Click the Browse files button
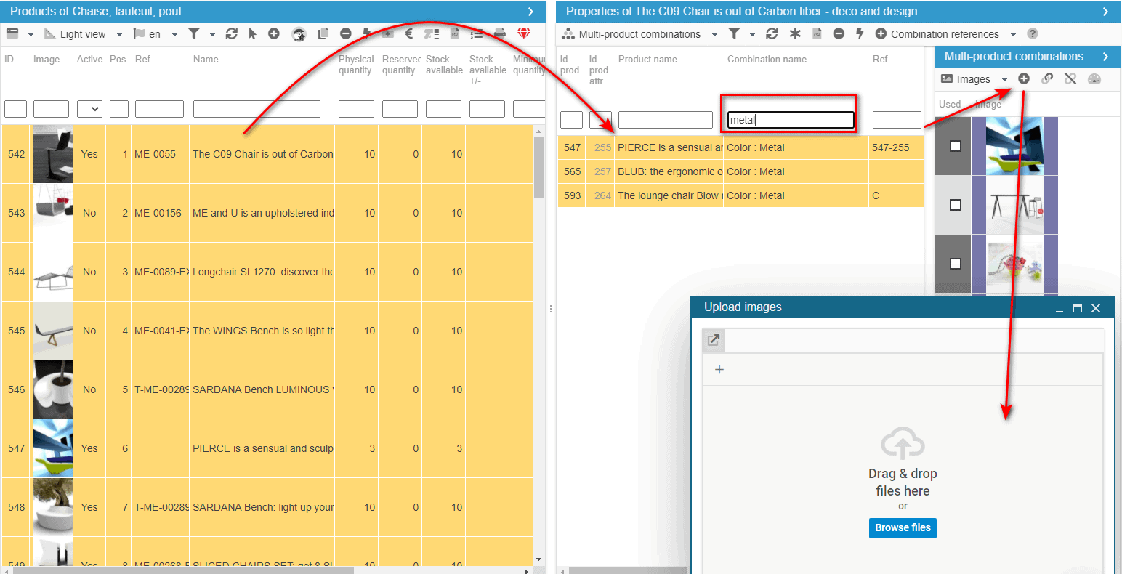1122x574 pixels. pyautogui.click(x=903, y=528)
